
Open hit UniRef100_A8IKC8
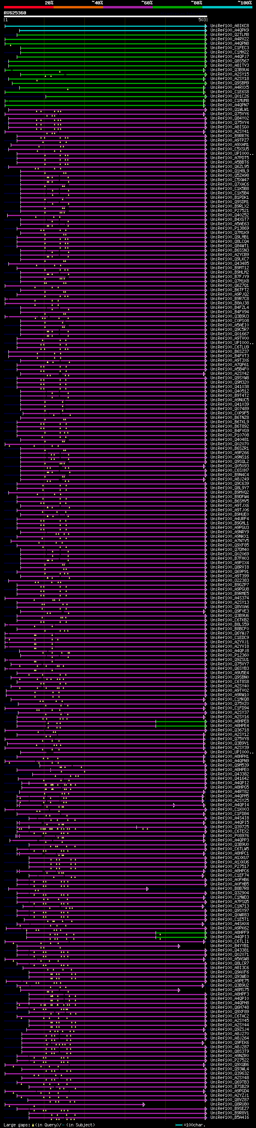click(x=229, y=26)
